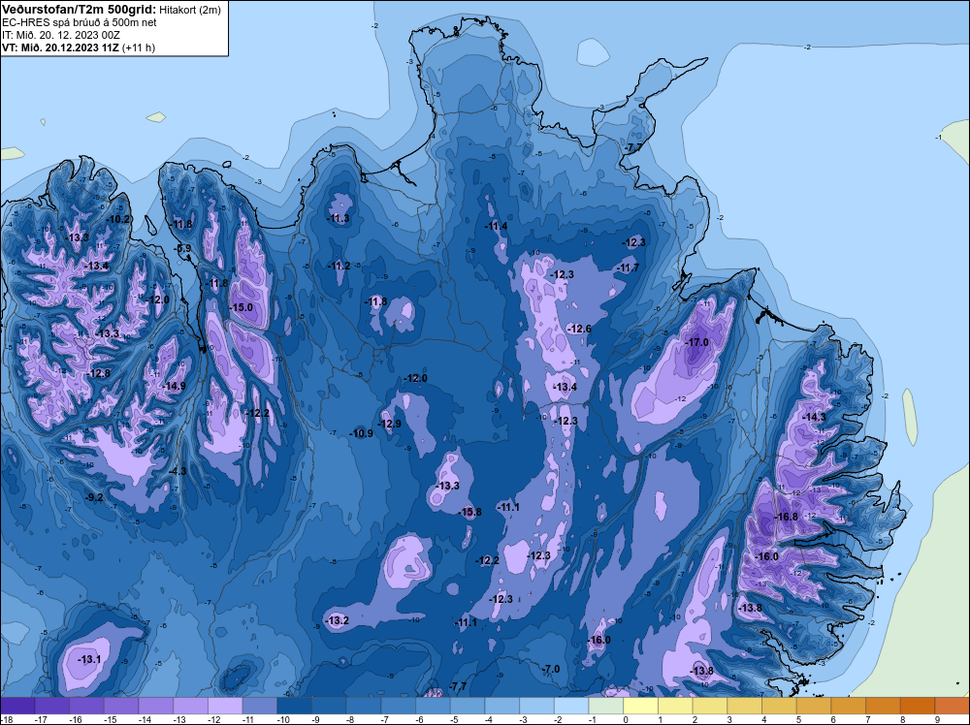Click the legend swatch labeled 3
This screenshot has width=970, height=725.
[x=745, y=706]
